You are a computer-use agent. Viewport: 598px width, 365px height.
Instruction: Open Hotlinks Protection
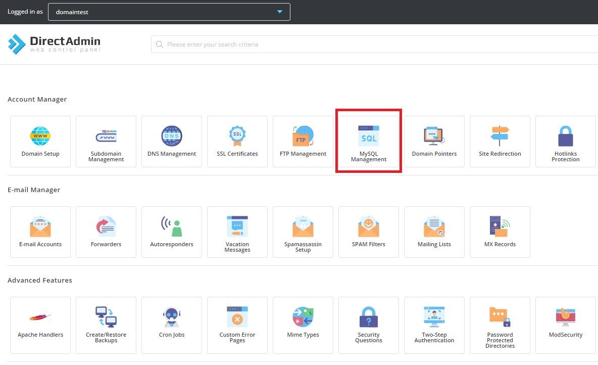pyautogui.click(x=566, y=141)
